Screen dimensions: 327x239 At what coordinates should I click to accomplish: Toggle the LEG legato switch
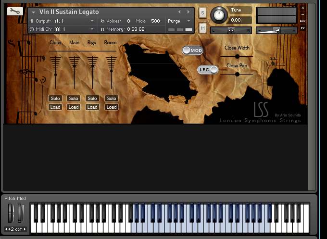208,70
